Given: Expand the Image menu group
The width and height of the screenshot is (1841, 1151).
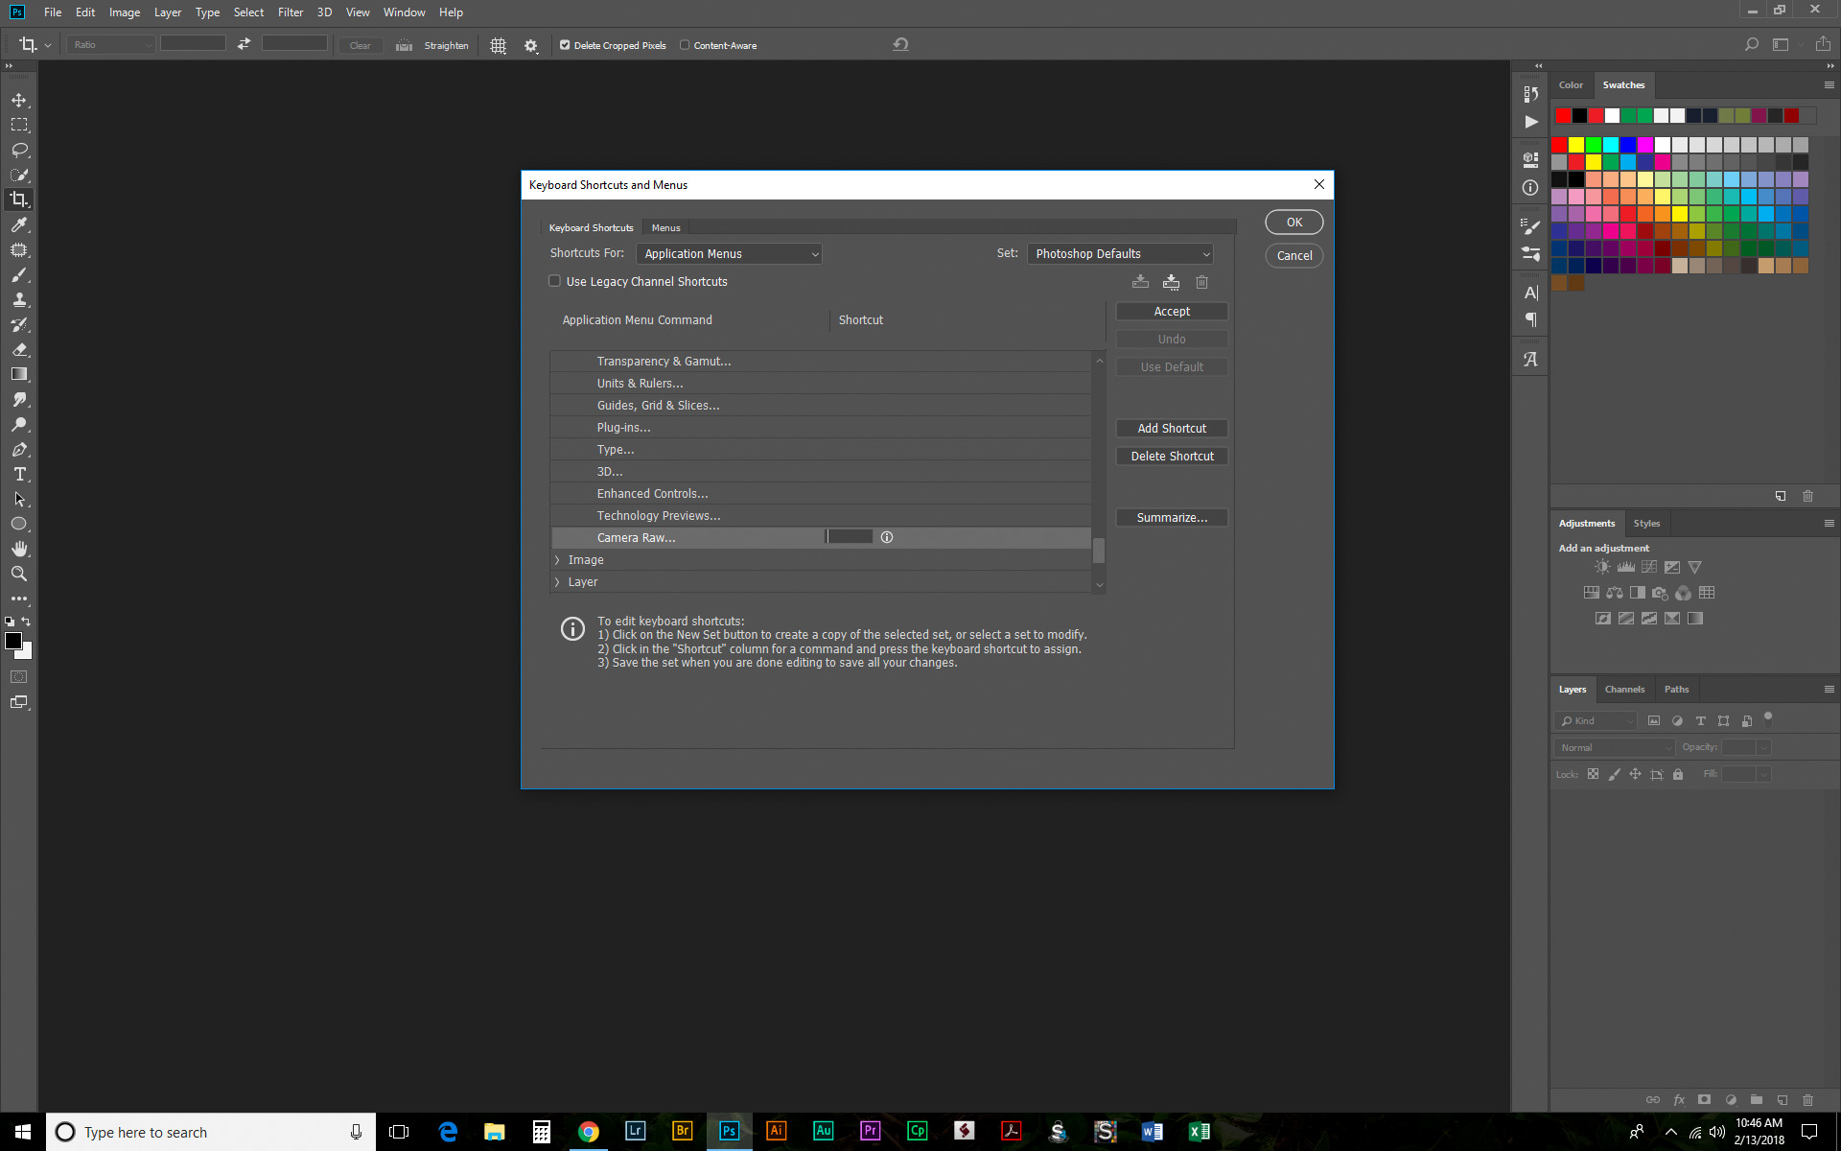Looking at the screenshot, I should pyautogui.click(x=557, y=560).
